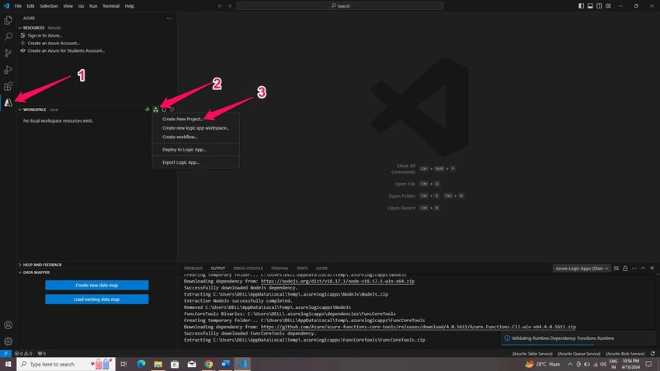Open the customize layout icon
Screen dimensions: 660x371
tap(608, 6)
